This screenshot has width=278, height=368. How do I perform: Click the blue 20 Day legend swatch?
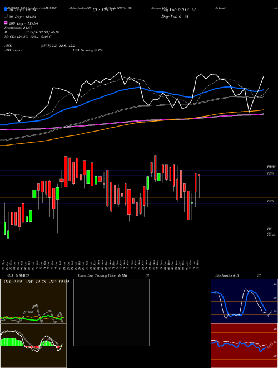click(x=6, y=9)
